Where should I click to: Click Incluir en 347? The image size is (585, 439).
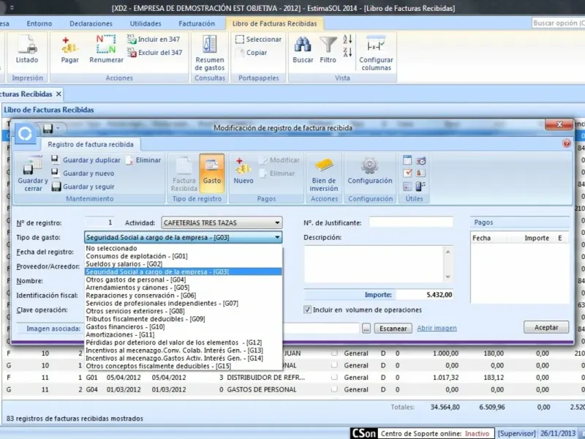154,40
